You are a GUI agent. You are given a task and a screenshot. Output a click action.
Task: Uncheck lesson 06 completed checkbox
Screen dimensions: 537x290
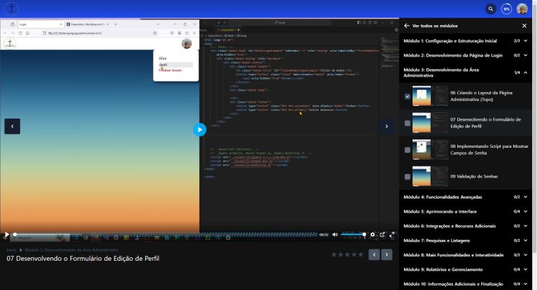(x=408, y=96)
